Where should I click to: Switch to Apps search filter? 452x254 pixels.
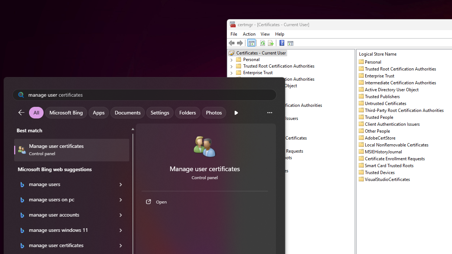point(99,113)
